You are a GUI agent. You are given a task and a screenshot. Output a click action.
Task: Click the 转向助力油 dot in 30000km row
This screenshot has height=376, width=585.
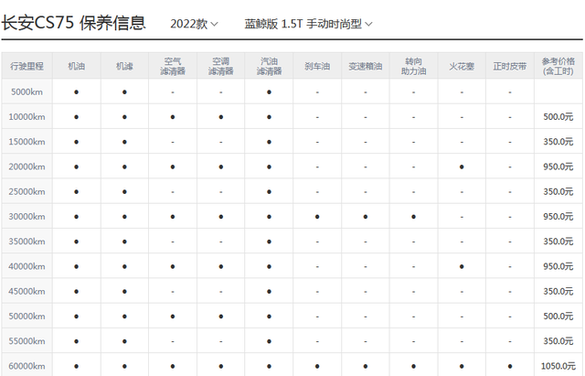(413, 217)
